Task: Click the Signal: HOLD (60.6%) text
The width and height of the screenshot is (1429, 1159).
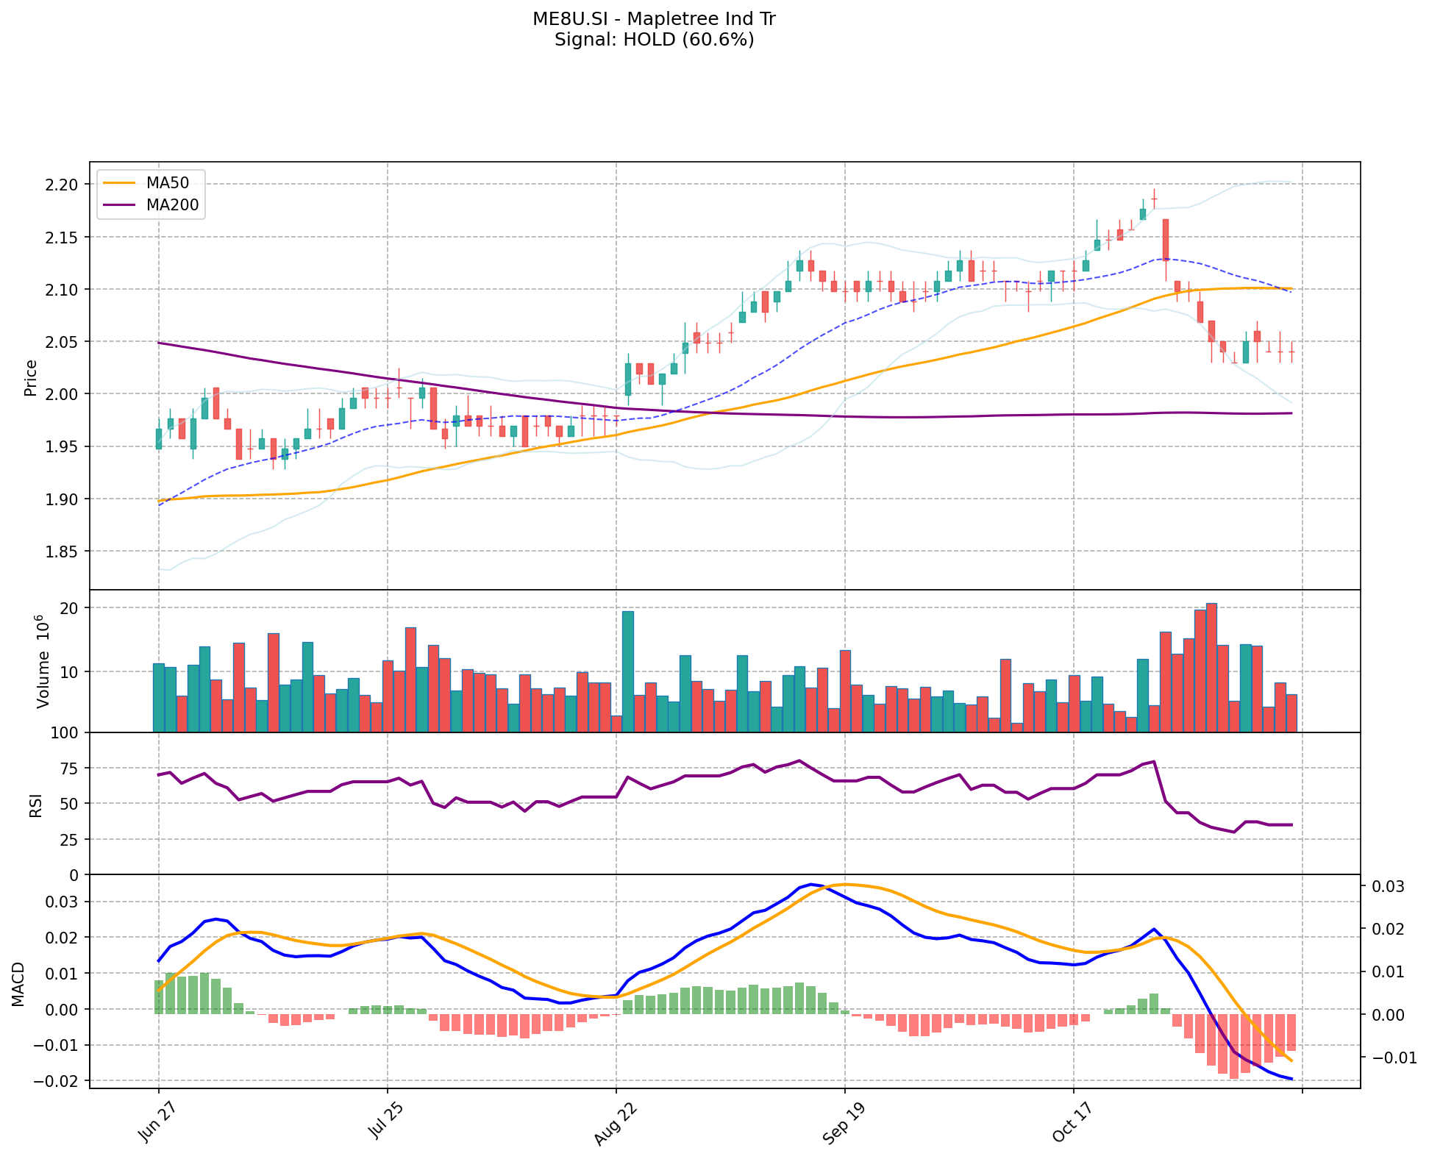Action: (654, 40)
